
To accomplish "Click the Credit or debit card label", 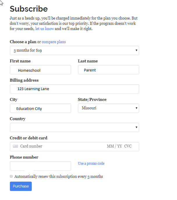I will [x=29, y=138].
